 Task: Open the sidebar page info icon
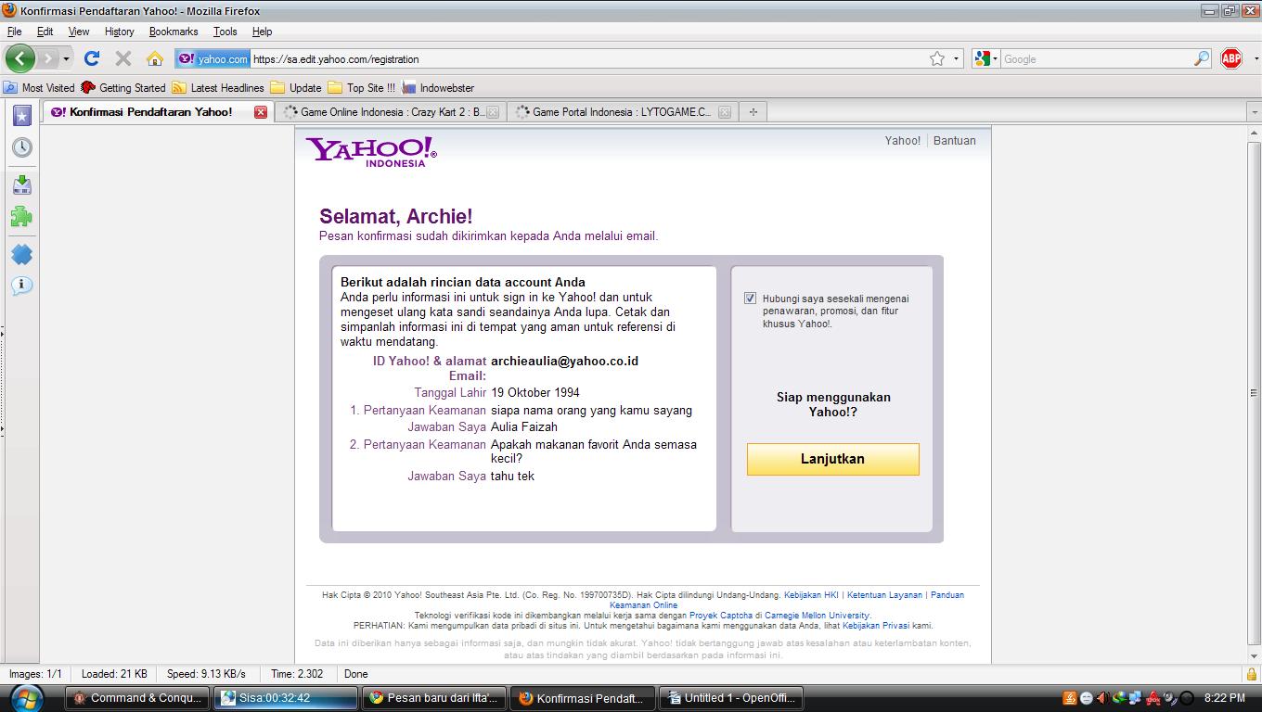pyautogui.click(x=21, y=285)
